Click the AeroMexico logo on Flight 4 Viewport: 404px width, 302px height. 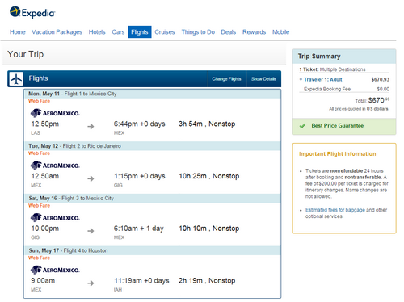click(55, 270)
